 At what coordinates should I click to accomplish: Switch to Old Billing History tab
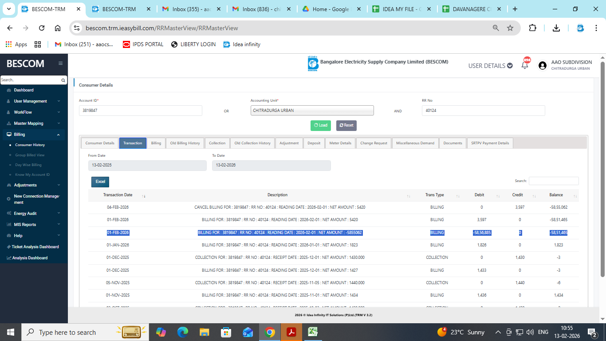click(x=185, y=143)
